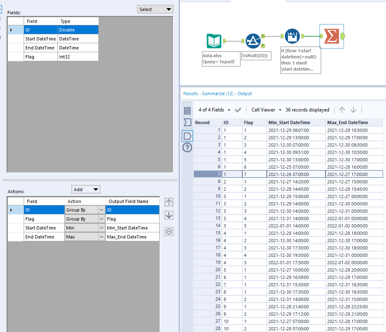The image size is (386, 332).
Task: Click the Action column header in Actions
Action: coord(85,201)
